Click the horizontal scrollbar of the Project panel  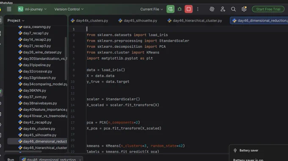point(23,151)
